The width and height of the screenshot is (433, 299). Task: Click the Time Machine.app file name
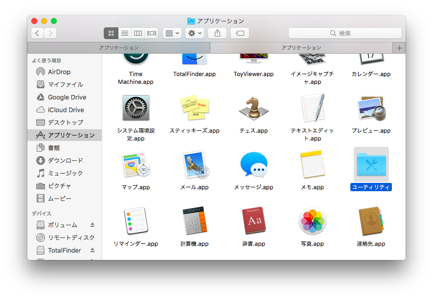click(x=136, y=78)
